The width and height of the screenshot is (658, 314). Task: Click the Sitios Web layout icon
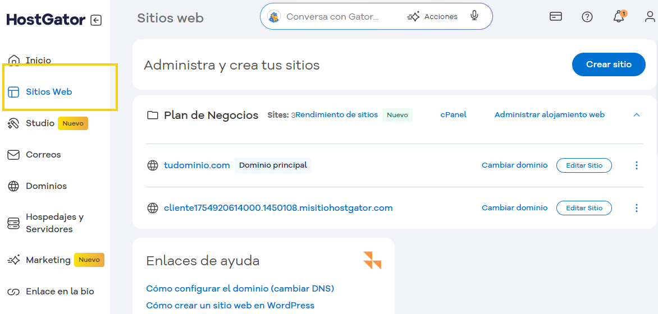click(14, 92)
